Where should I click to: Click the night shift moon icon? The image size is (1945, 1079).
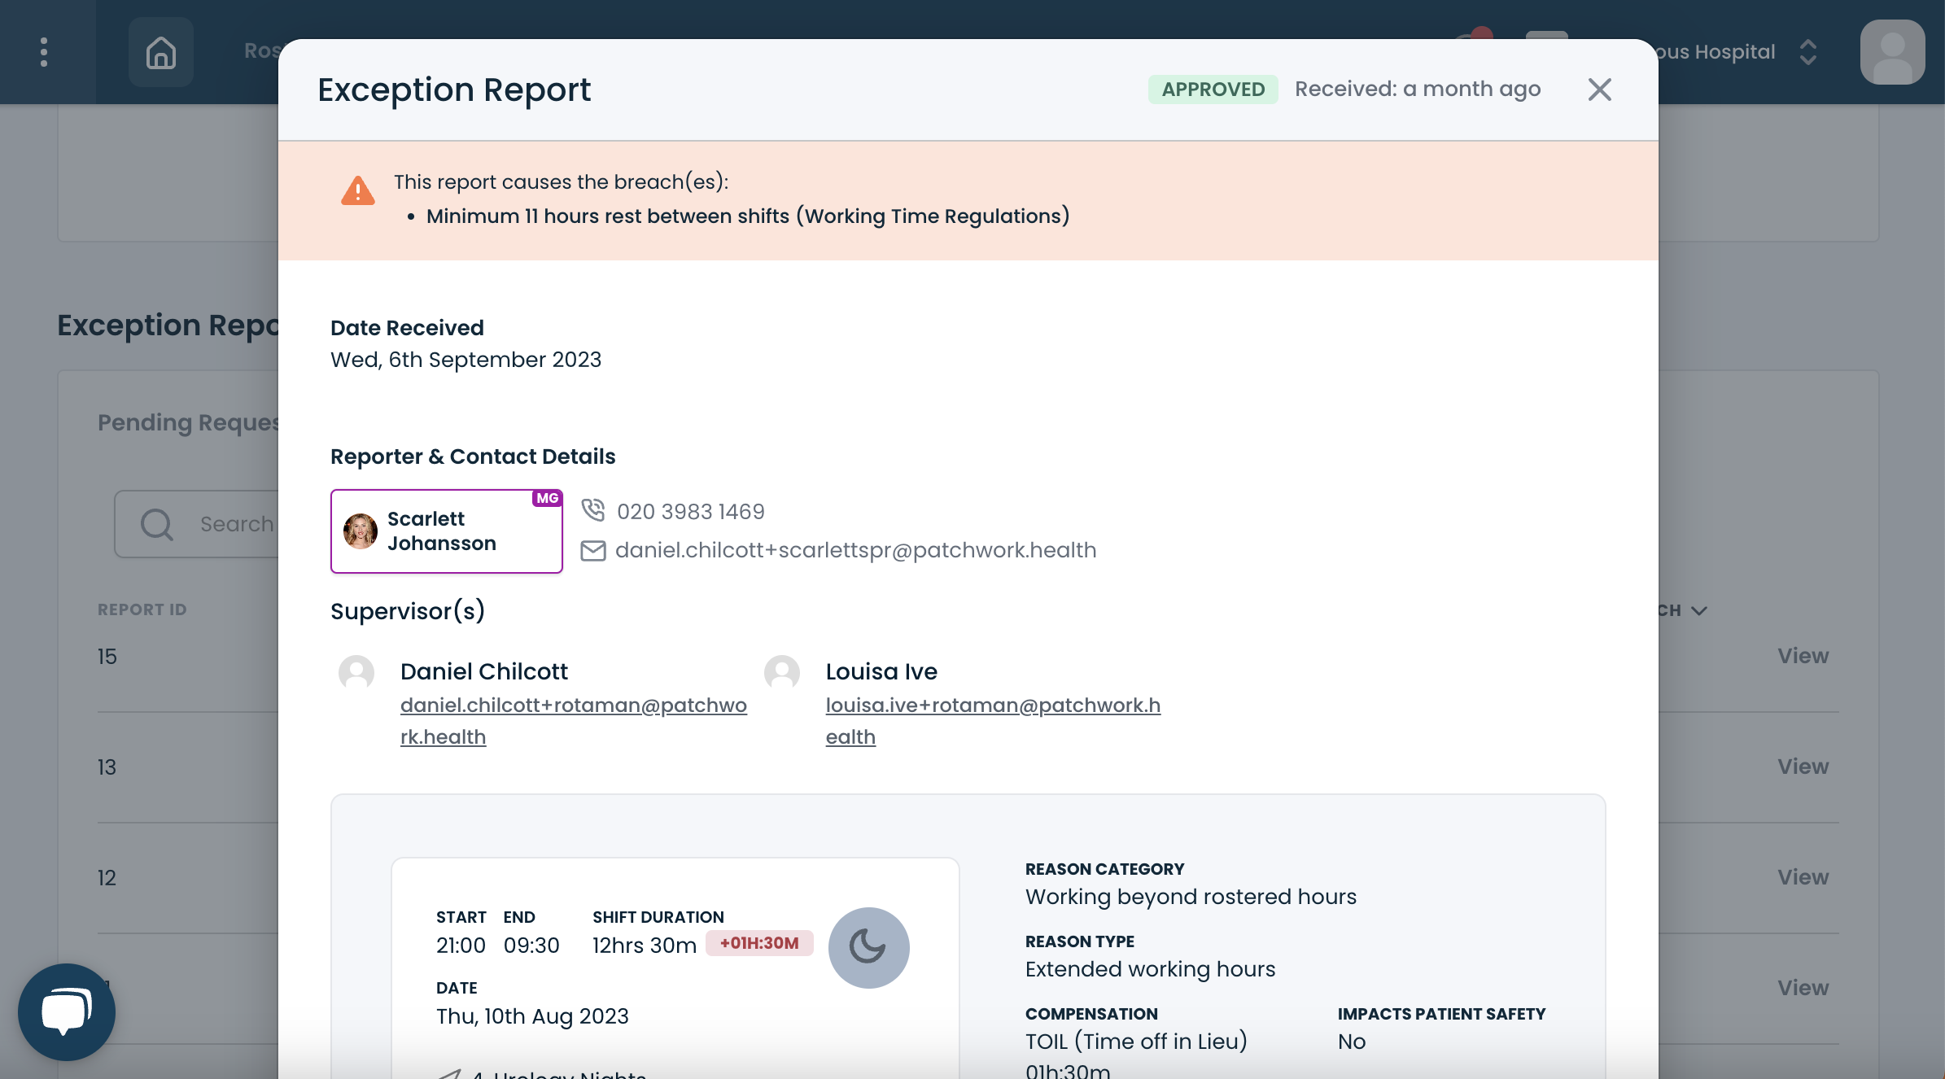coord(868,947)
